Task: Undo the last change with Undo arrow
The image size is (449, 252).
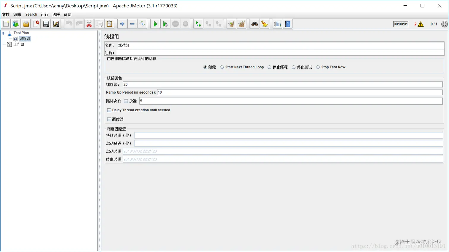Action: point(69,24)
